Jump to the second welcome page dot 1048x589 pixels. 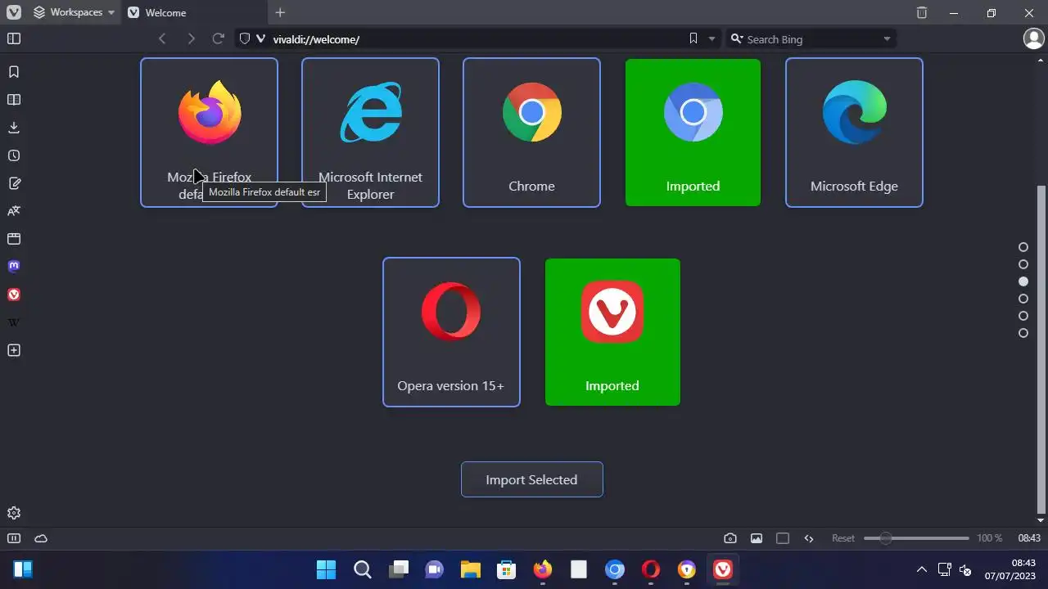pyautogui.click(x=1023, y=264)
